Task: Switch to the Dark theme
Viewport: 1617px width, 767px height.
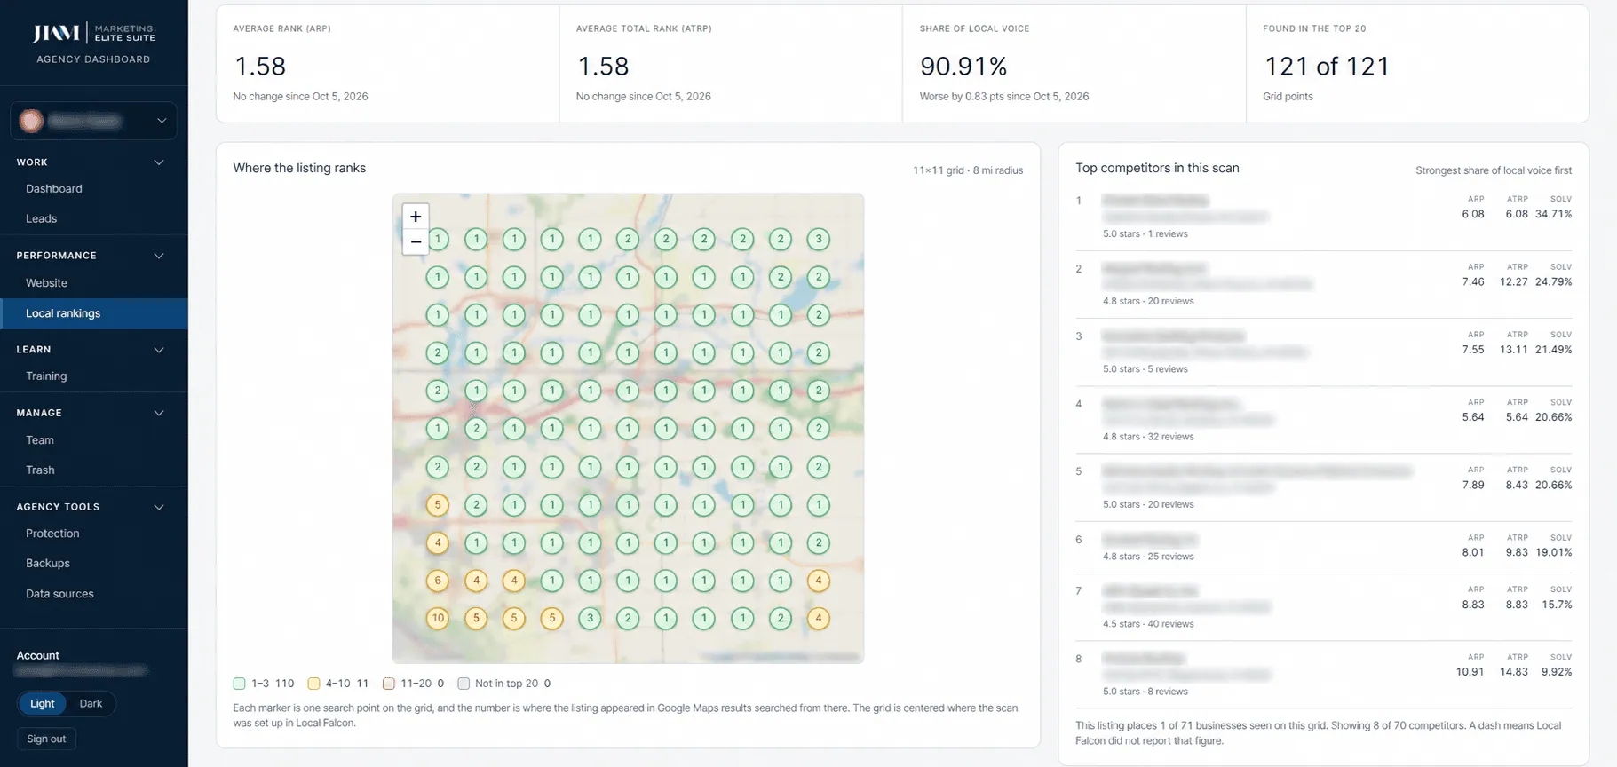Action: click(x=91, y=704)
